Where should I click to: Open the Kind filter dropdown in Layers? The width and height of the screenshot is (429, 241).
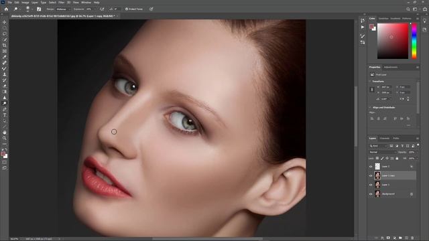point(378,146)
